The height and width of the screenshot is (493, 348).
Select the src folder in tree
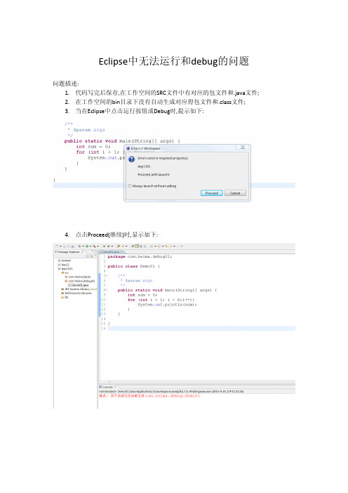point(65,273)
